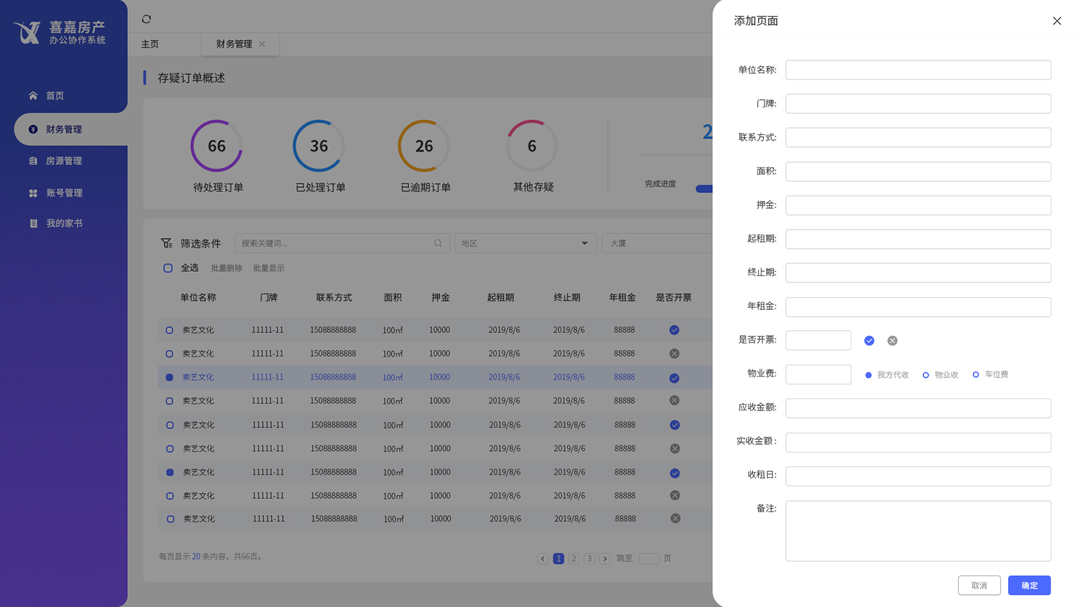Click 已处理订单 circle showing 36
The width and height of the screenshot is (1079, 607).
(319, 145)
